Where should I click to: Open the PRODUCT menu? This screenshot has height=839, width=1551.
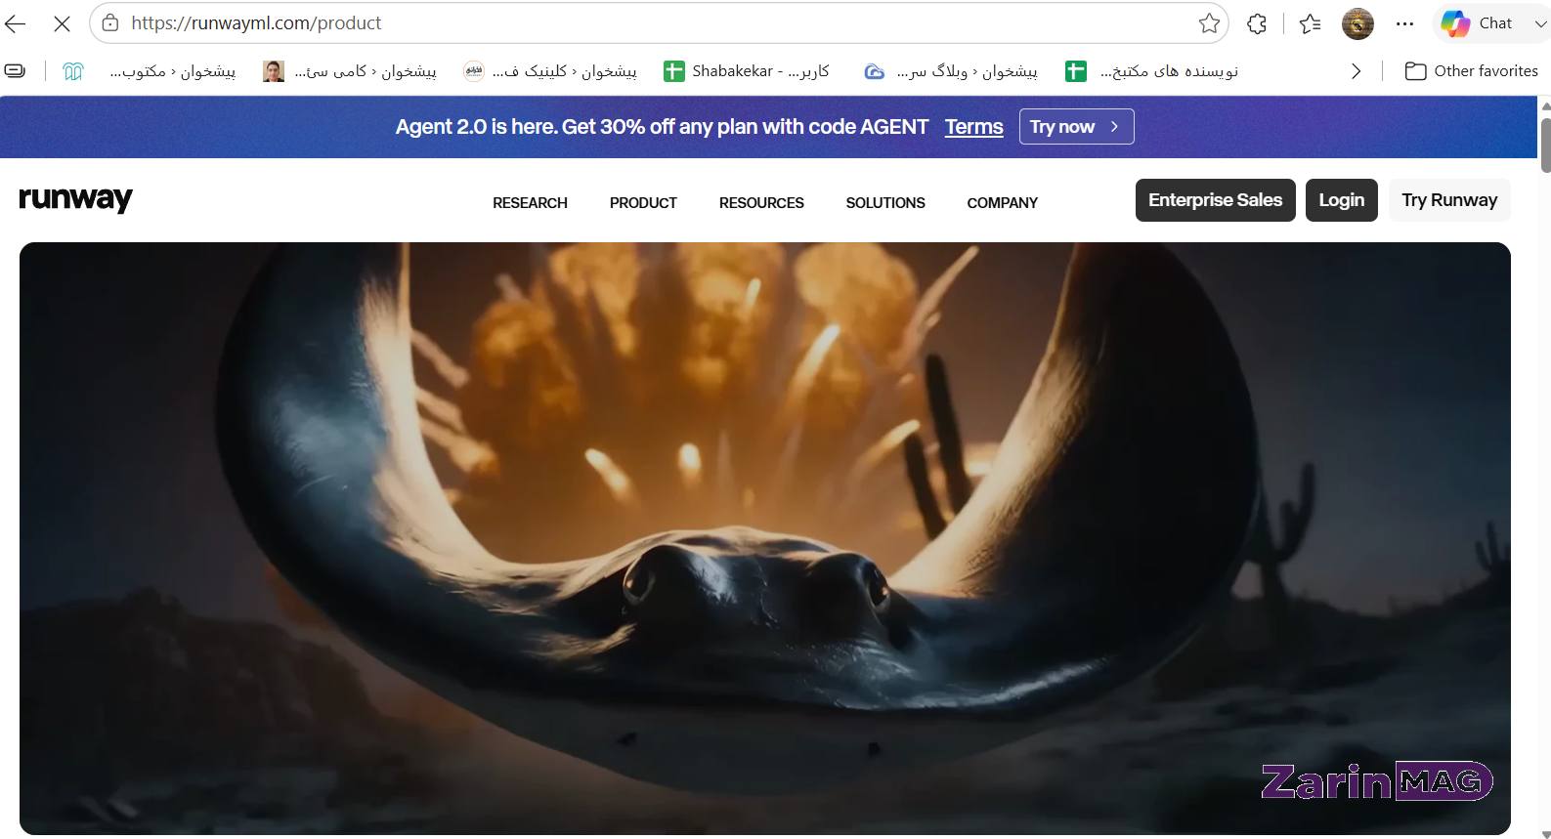643,203
